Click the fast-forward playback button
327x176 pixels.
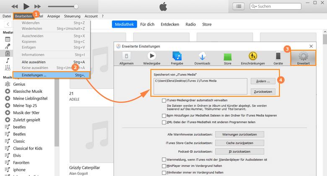pyautogui.click(x=38, y=6)
